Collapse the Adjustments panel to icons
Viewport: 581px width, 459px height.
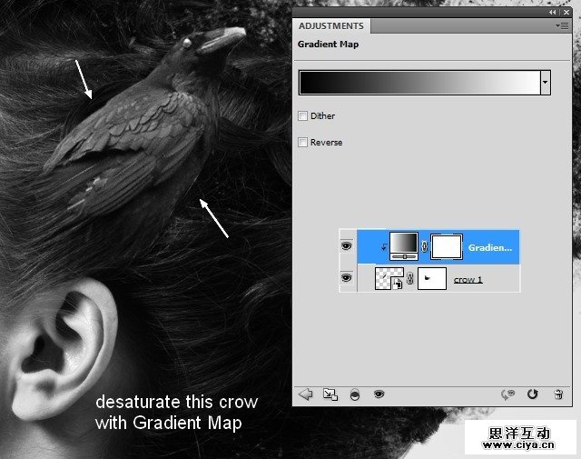click(x=553, y=12)
